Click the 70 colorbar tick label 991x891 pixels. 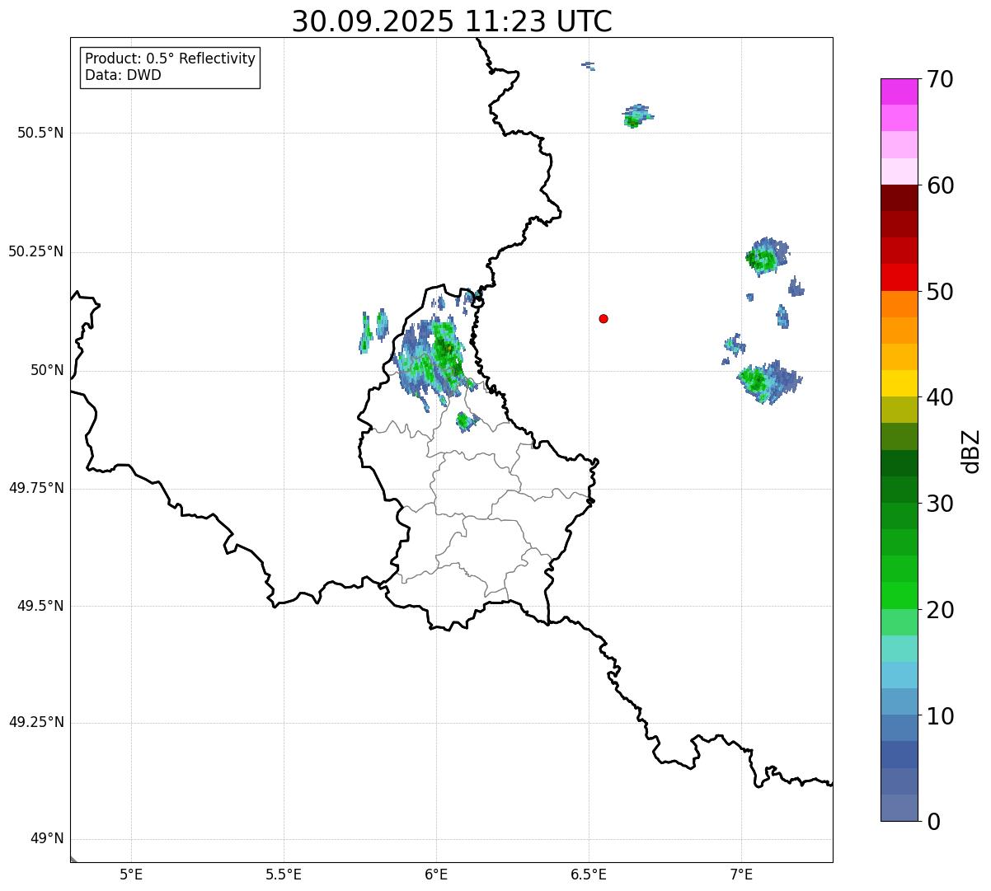tap(940, 79)
